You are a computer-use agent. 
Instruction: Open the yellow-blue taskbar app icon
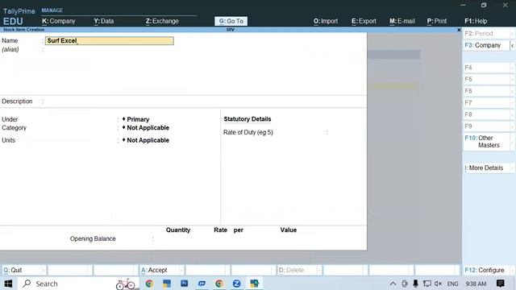[x=167, y=284]
